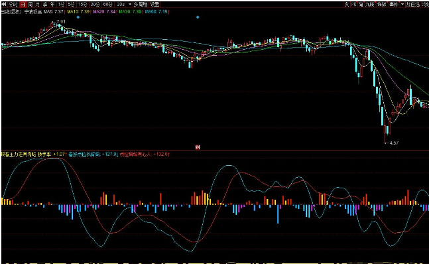Toggle the 日线(复权) adjustment label
This screenshot has height=264, width=429.
[11, 12]
